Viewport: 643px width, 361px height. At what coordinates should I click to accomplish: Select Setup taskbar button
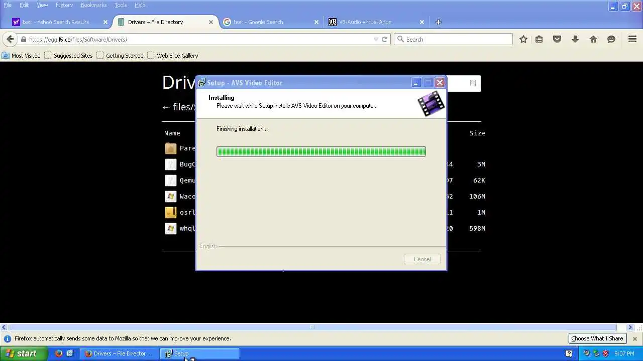pos(199,353)
